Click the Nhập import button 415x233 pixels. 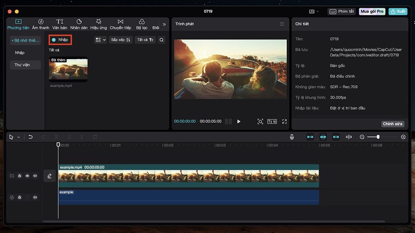pyautogui.click(x=60, y=40)
